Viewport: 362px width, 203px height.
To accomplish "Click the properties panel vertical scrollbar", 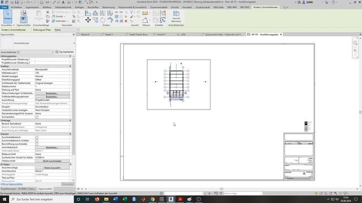I will [x=74, y=106].
